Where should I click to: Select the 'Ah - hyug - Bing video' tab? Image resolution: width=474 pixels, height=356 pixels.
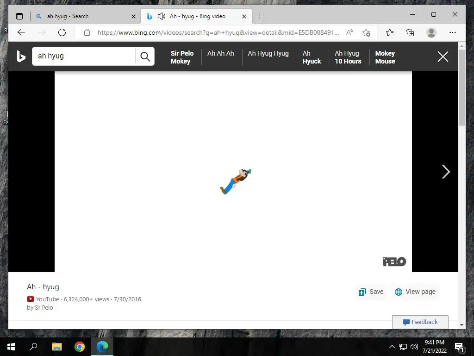click(196, 16)
